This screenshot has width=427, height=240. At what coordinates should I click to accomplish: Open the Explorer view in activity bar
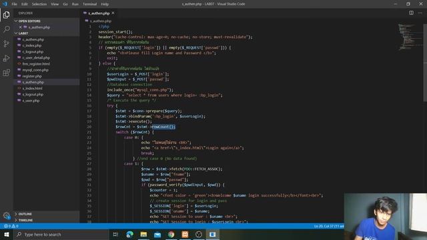6,15
